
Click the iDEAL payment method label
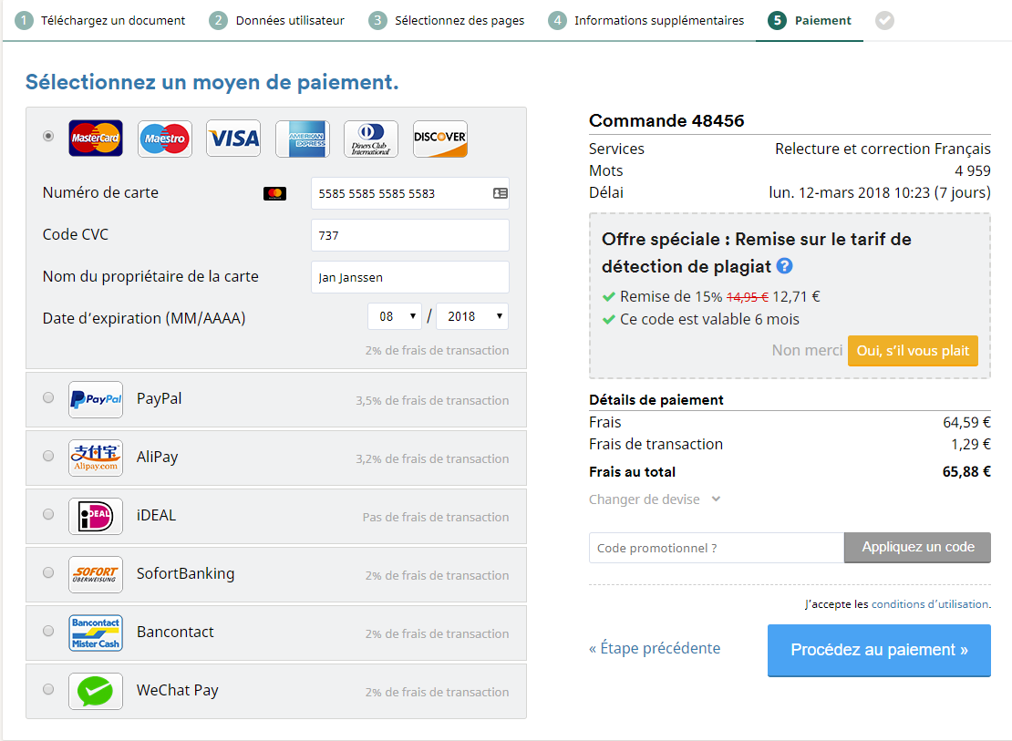(156, 515)
